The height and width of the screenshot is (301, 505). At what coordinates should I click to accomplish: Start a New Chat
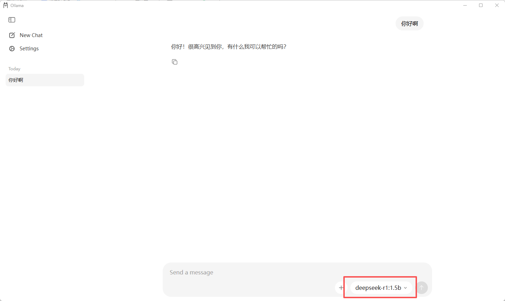[x=26, y=35]
